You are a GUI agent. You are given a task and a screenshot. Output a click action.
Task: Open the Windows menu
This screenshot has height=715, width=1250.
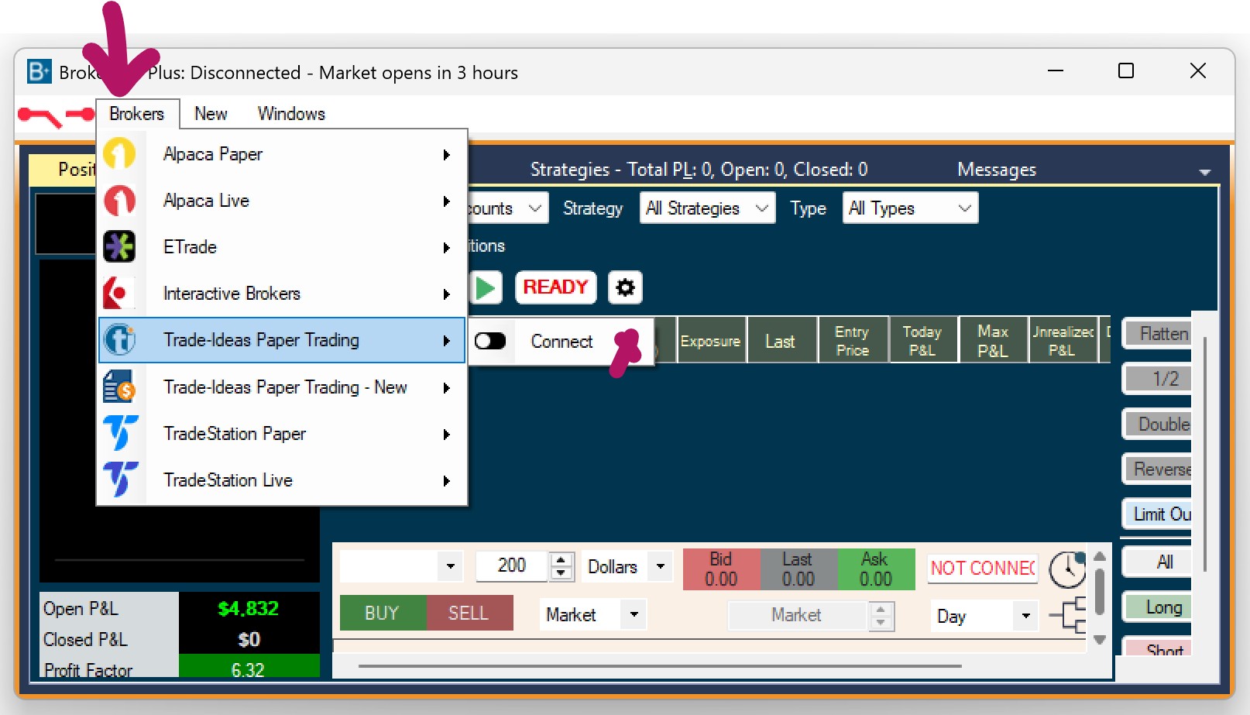[291, 114]
